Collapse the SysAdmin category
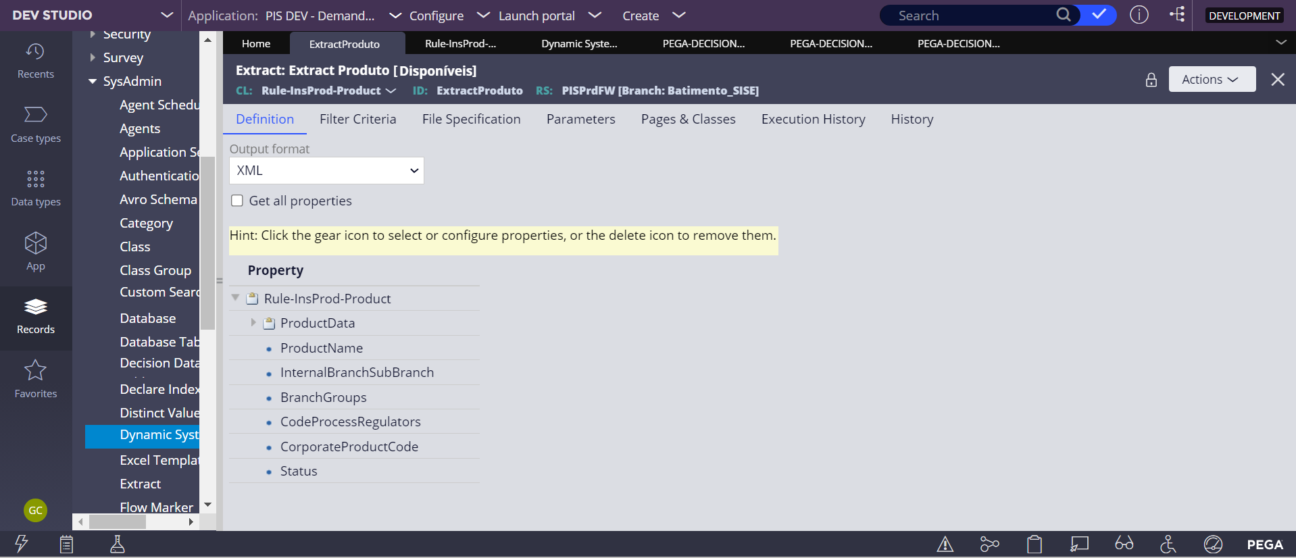 coord(93,82)
